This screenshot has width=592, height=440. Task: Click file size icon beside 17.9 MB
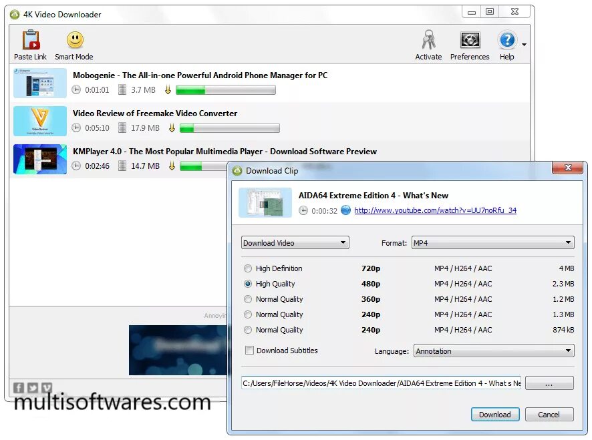tap(122, 128)
